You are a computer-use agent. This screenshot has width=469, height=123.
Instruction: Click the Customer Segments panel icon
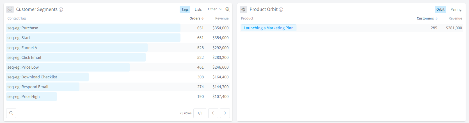tap(10, 9)
